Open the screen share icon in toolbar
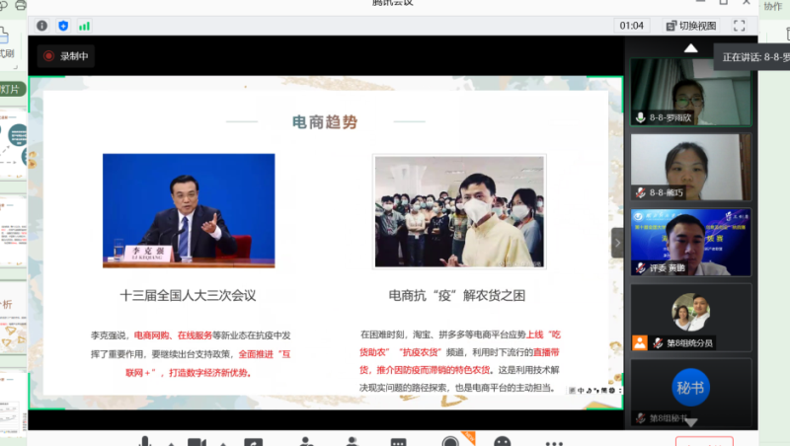The image size is (790, 446). 254,441
